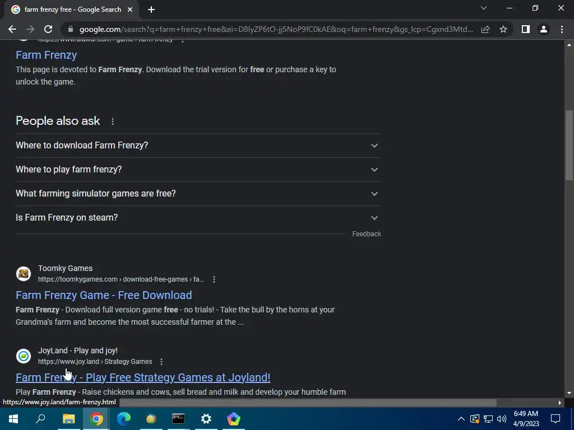Open File Explorer from taskbar

[69, 419]
